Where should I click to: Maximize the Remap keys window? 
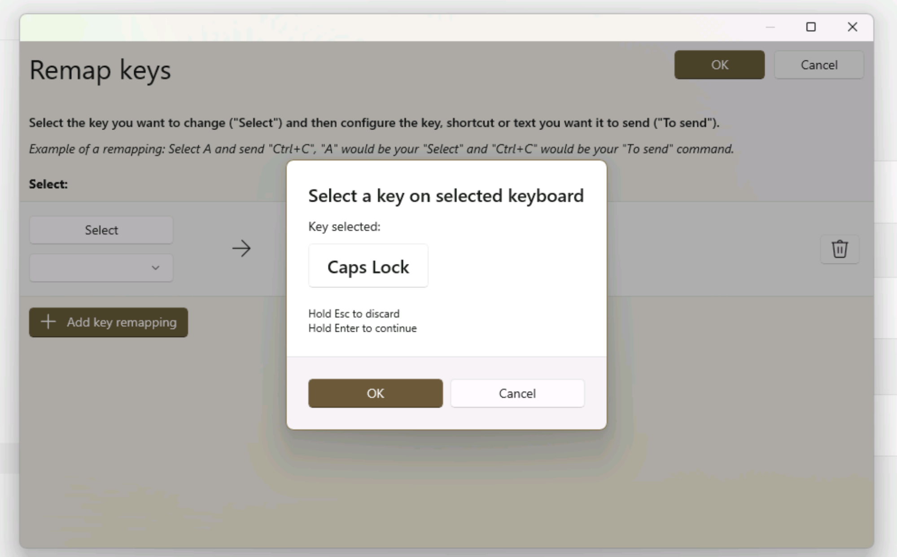pyautogui.click(x=810, y=27)
